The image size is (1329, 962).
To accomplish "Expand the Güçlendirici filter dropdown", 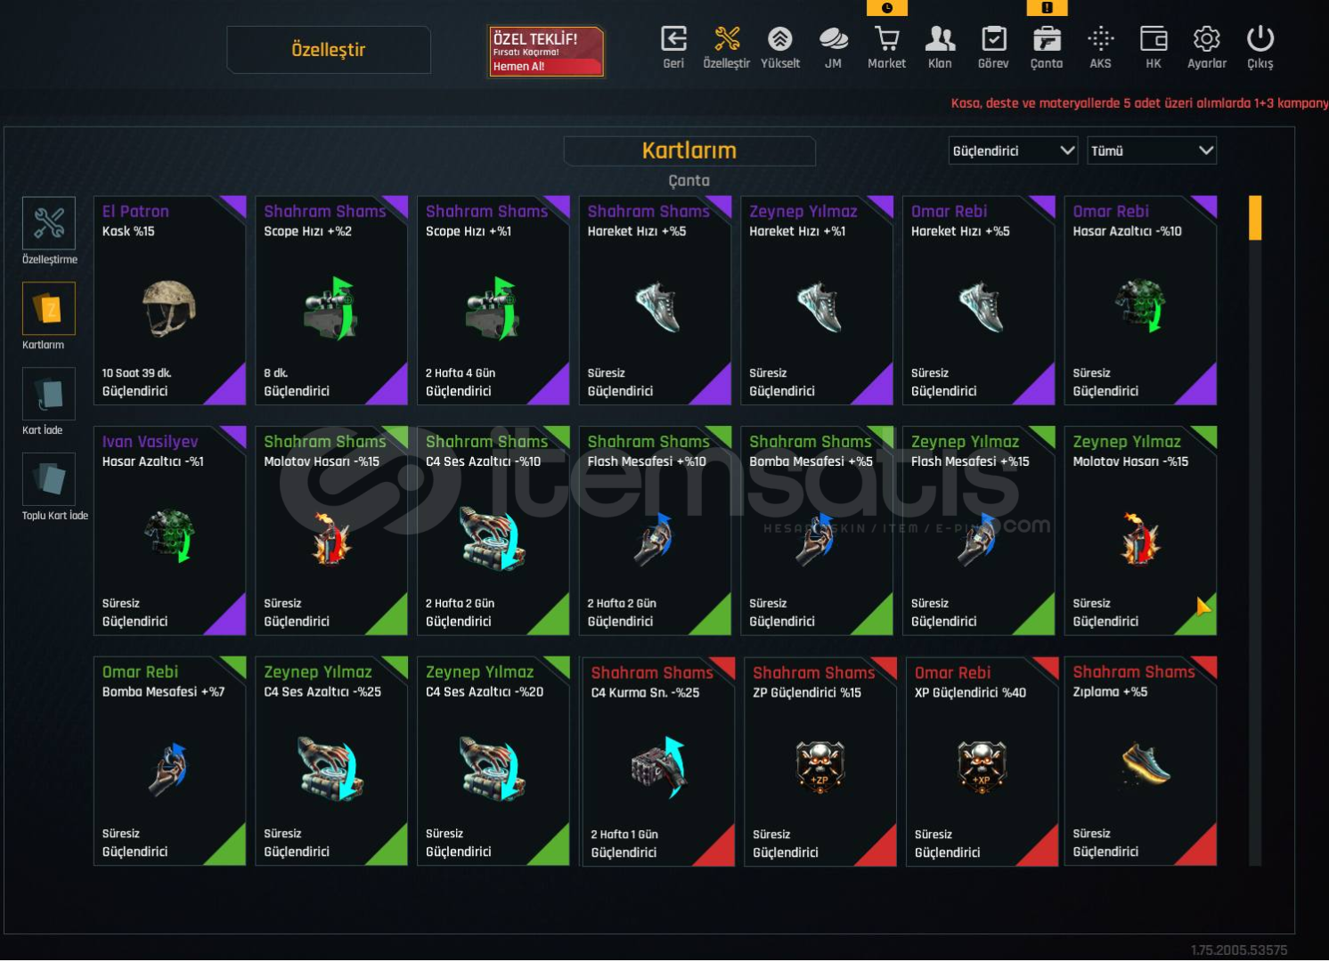I will point(1014,151).
